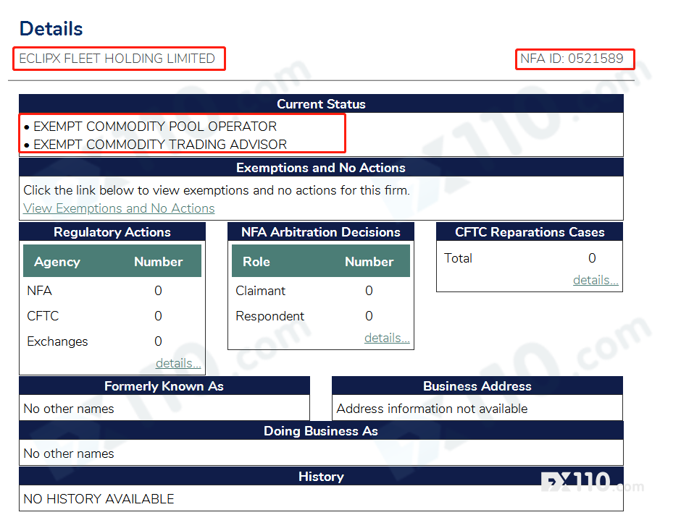
Task: Open details link under CFTC Reparations Cases
Action: pyautogui.click(x=596, y=280)
